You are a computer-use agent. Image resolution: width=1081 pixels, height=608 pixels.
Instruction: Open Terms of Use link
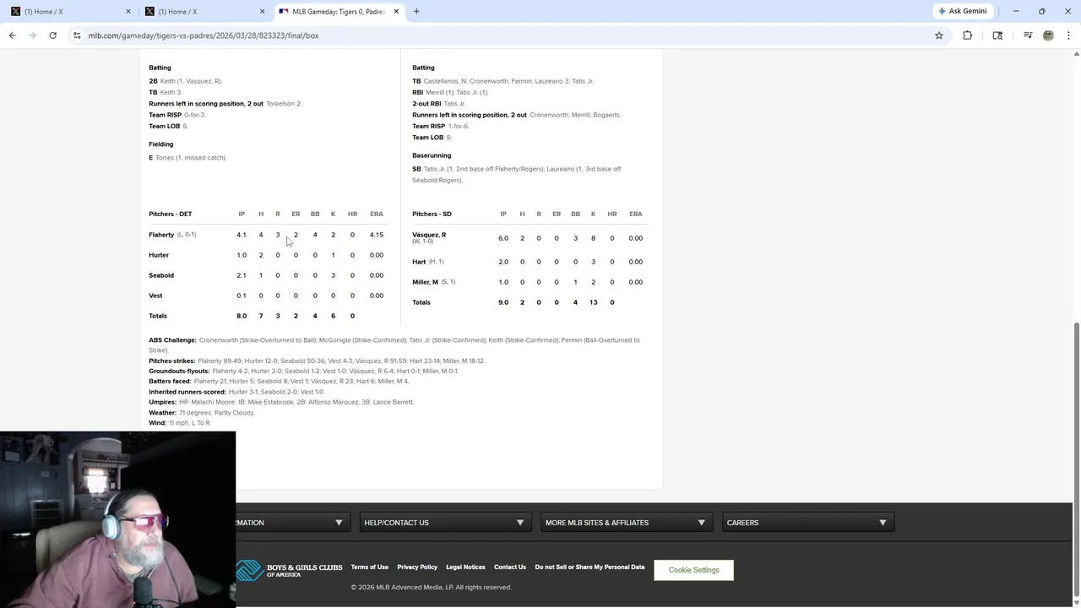[370, 567]
